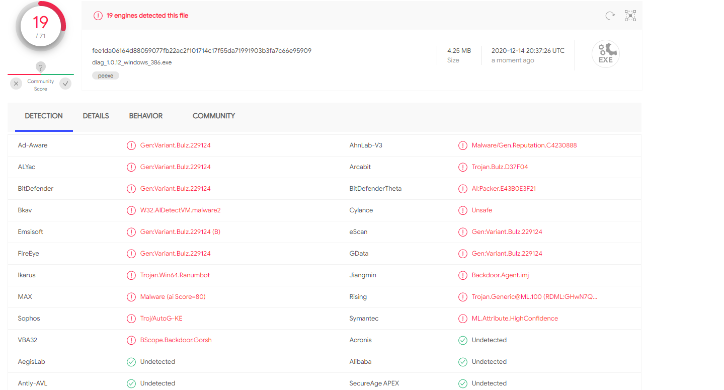Click the diag_1.0.12_windows_386.exe filename

(x=132, y=62)
